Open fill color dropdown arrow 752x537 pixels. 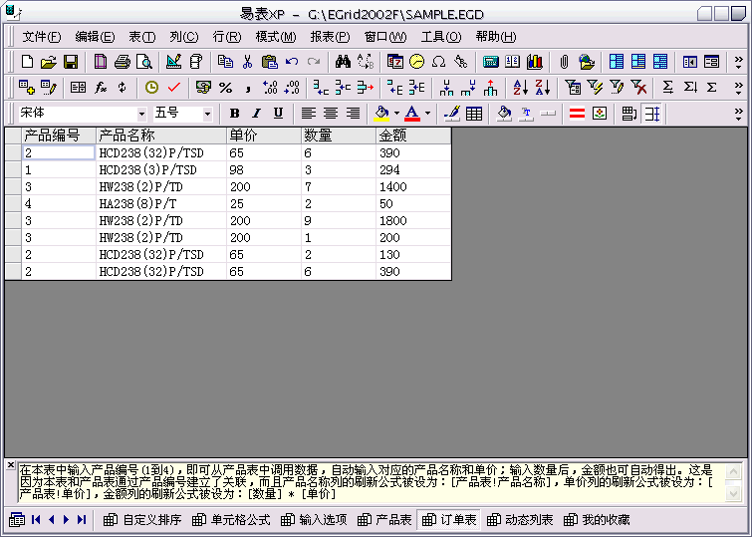coord(396,114)
